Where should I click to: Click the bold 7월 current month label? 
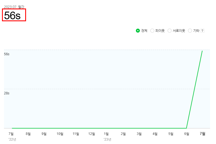(202, 134)
